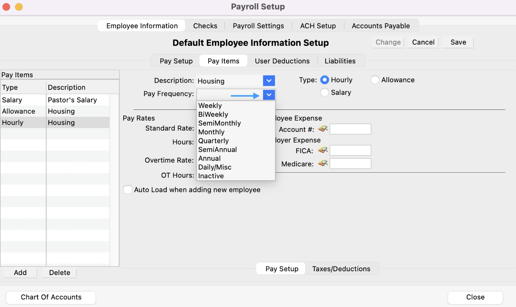Select the Hourly type radio button
This screenshot has height=307, width=516.
(x=325, y=80)
